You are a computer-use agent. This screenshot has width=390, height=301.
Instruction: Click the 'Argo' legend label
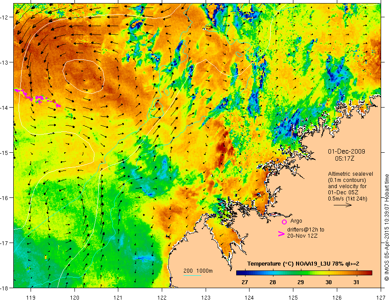(x=296, y=221)
